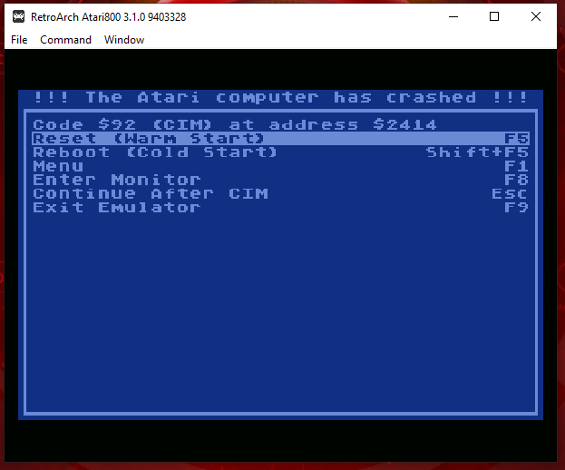Open the File menu
The image size is (565, 470).
point(19,40)
